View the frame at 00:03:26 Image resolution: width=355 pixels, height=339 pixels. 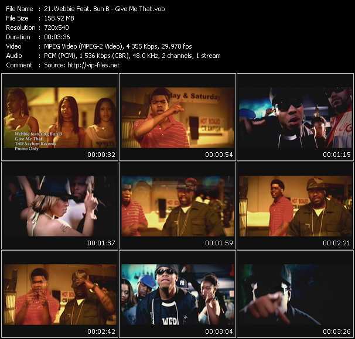295,294
